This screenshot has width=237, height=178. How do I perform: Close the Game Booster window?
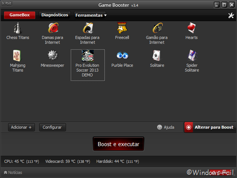pos(232,5)
